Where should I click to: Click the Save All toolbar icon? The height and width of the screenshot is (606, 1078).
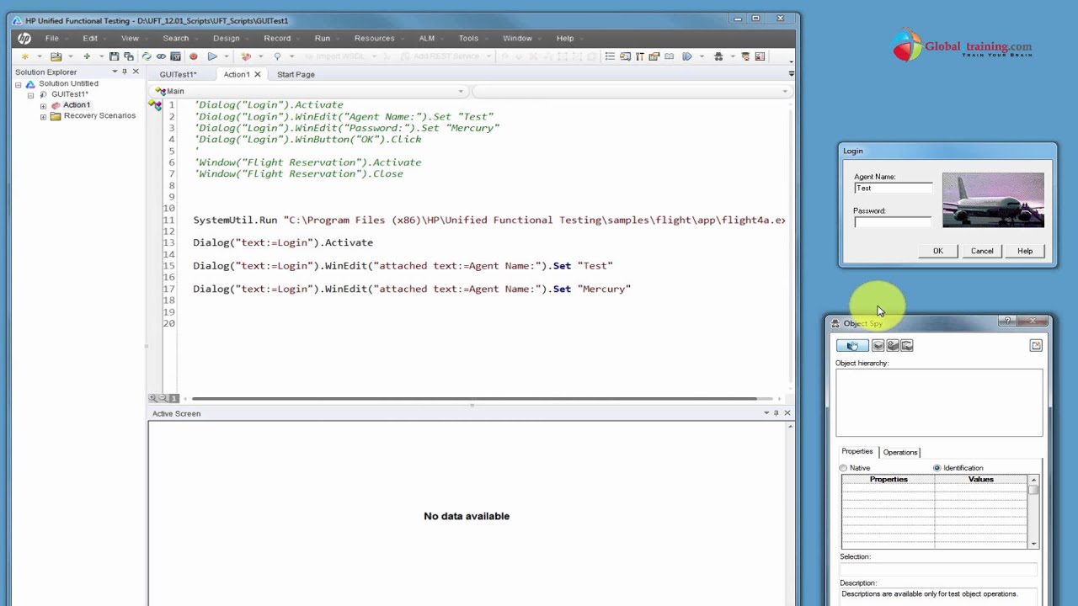tap(128, 56)
